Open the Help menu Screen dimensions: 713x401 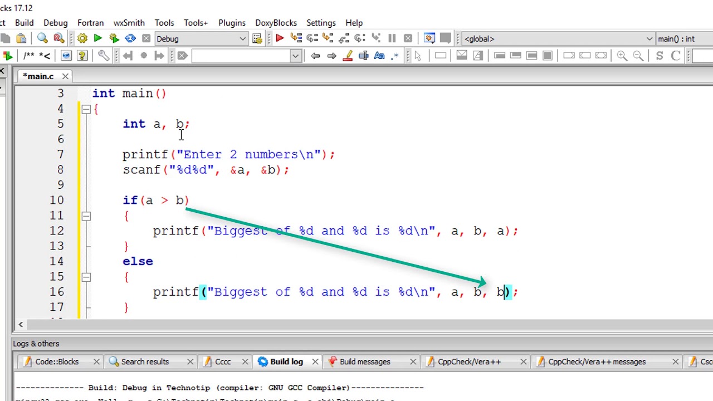click(354, 23)
